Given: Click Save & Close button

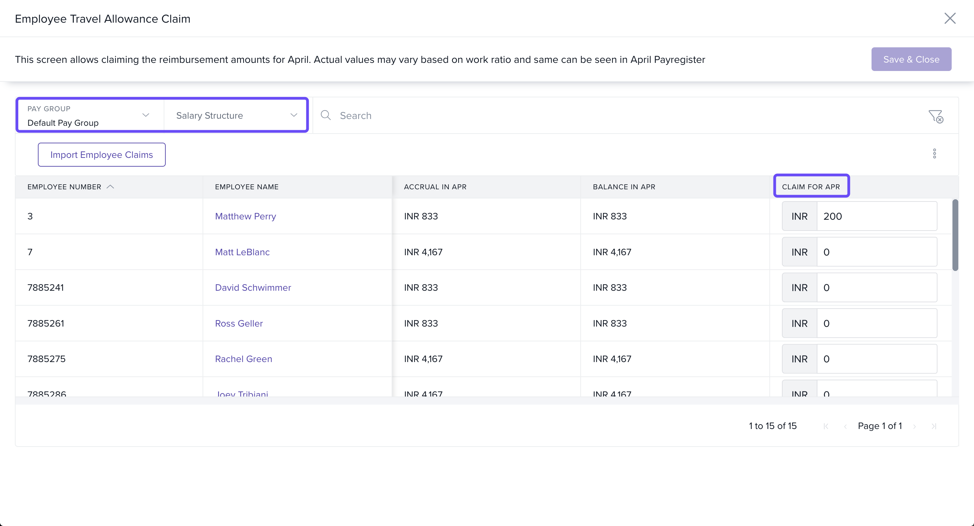Looking at the screenshot, I should click(911, 59).
